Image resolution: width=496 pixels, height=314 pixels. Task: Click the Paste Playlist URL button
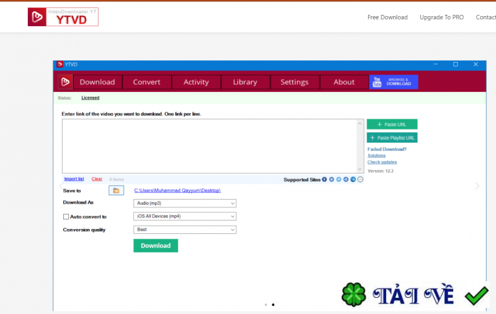coord(392,138)
